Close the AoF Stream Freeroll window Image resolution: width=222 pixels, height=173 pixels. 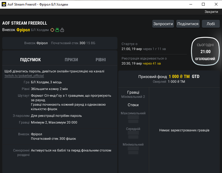pos(216,4)
